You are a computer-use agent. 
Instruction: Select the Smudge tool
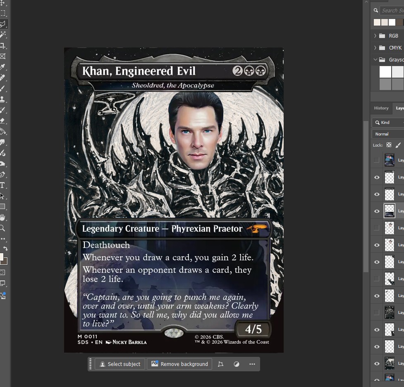coord(2,142)
